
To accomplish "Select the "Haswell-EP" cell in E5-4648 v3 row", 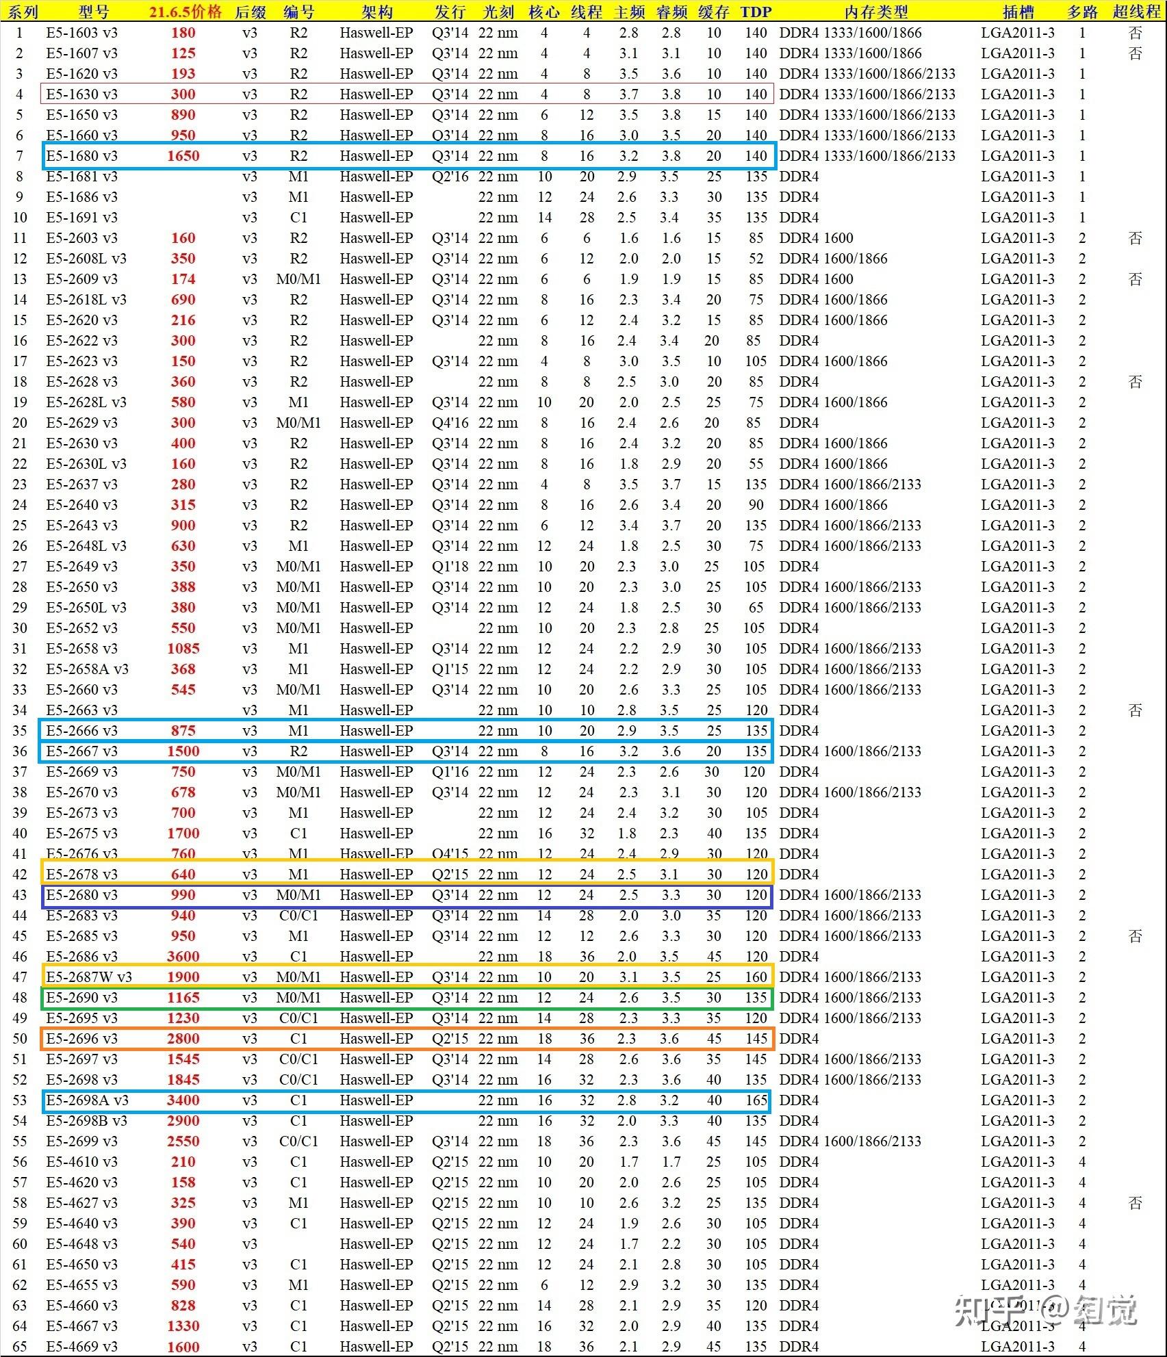I will pyautogui.click(x=376, y=1244).
